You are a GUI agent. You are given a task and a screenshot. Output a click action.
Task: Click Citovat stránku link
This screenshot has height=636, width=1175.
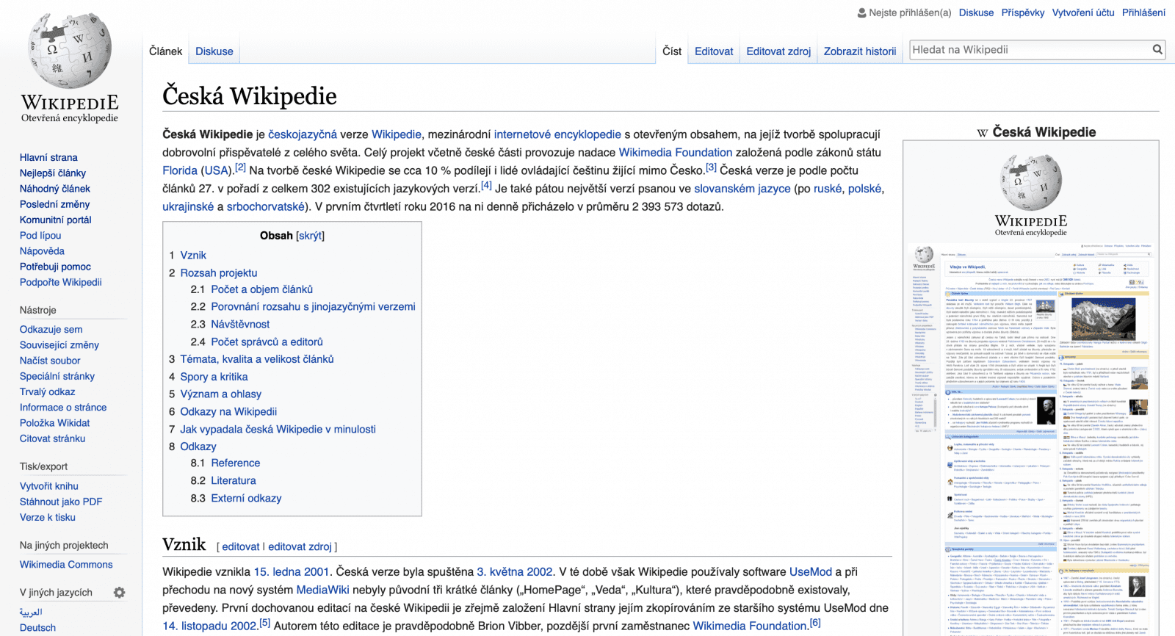(x=52, y=438)
